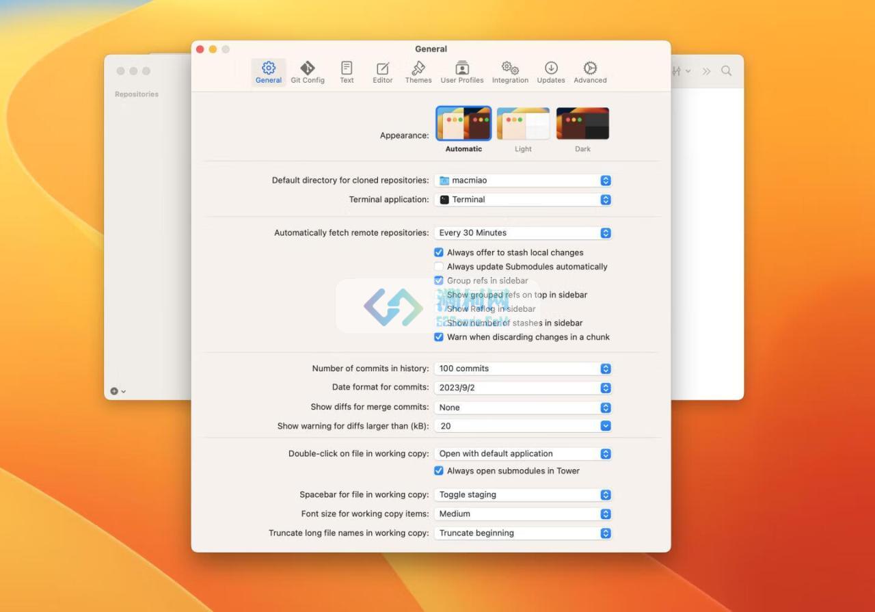Click the Terminal app icon in the dropdown
The image size is (875, 612).
click(x=444, y=200)
